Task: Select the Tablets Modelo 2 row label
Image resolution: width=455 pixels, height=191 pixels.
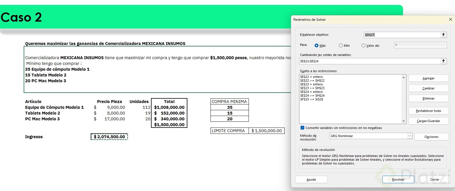Action: tap(42, 113)
